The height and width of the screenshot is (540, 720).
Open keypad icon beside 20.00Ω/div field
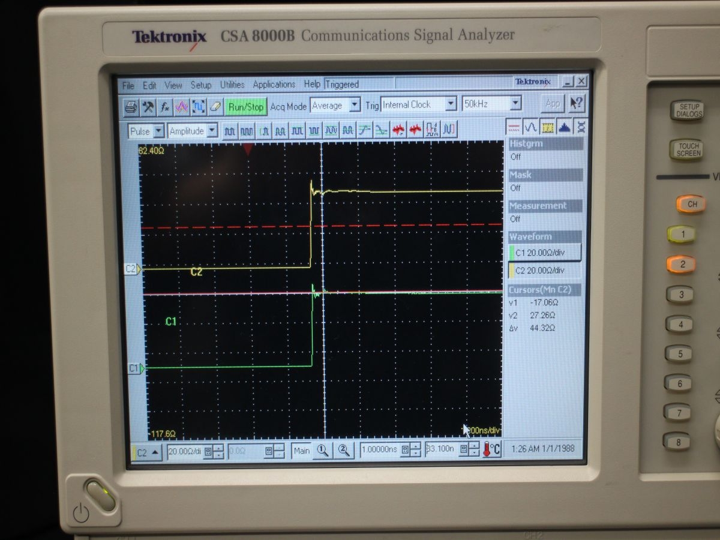pyautogui.click(x=208, y=452)
